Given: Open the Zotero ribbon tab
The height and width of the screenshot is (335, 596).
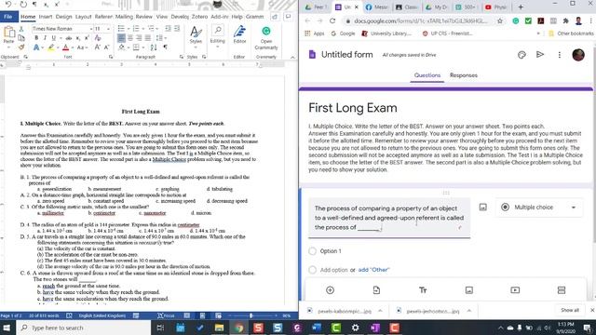Looking at the screenshot, I should tap(199, 17).
